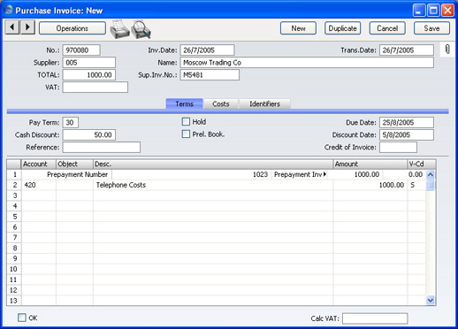Click the paperclip attachments icon
This screenshot has width=458, height=329.
(x=447, y=50)
